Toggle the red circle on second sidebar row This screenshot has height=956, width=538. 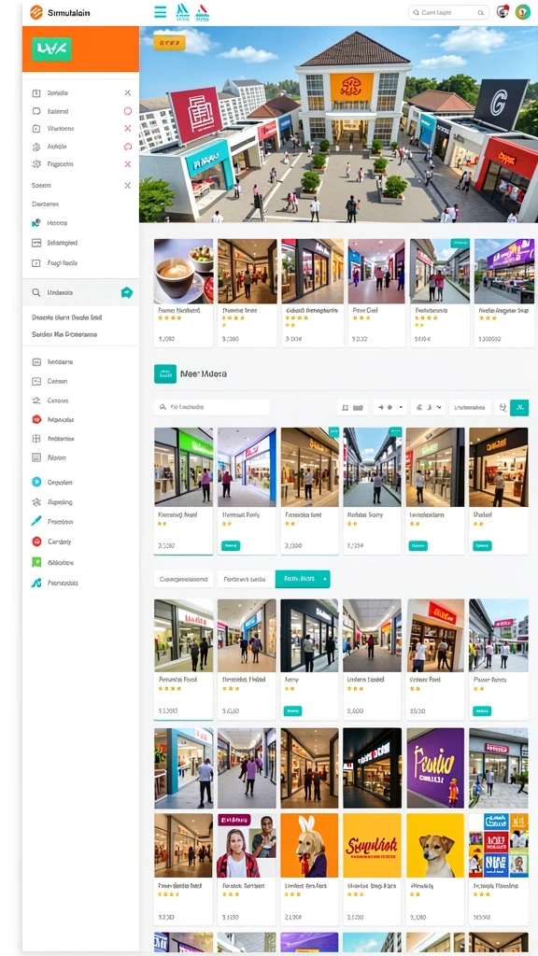pos(127,111)
